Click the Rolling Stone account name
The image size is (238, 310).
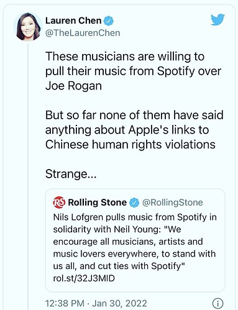click(98, 203)
